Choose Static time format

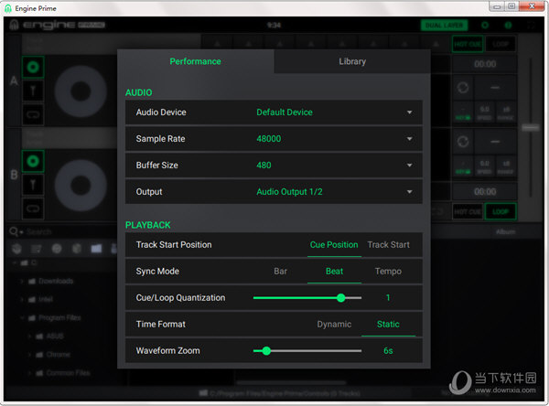pos(388,324)
